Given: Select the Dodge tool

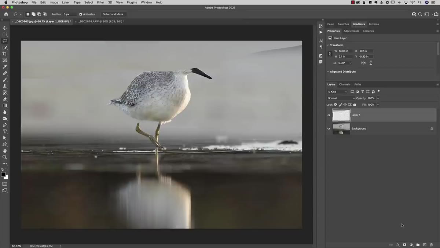Looking at the screenshot, I should pos(5,118).
